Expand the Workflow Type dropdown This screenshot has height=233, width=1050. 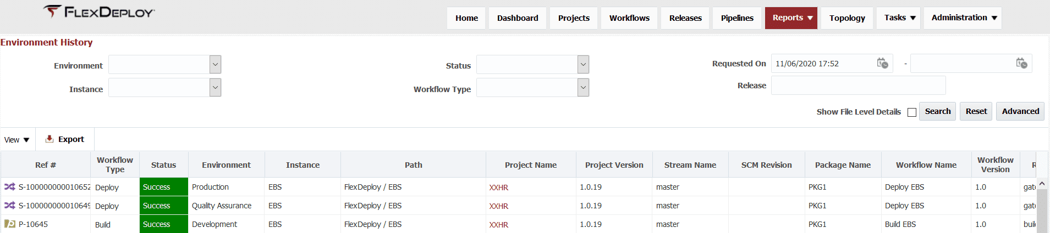[584, 88]
